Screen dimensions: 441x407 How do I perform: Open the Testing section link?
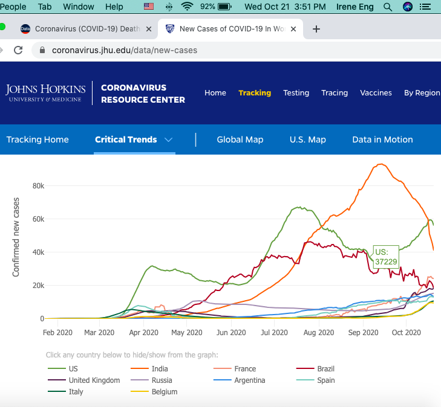click(296, 93)
